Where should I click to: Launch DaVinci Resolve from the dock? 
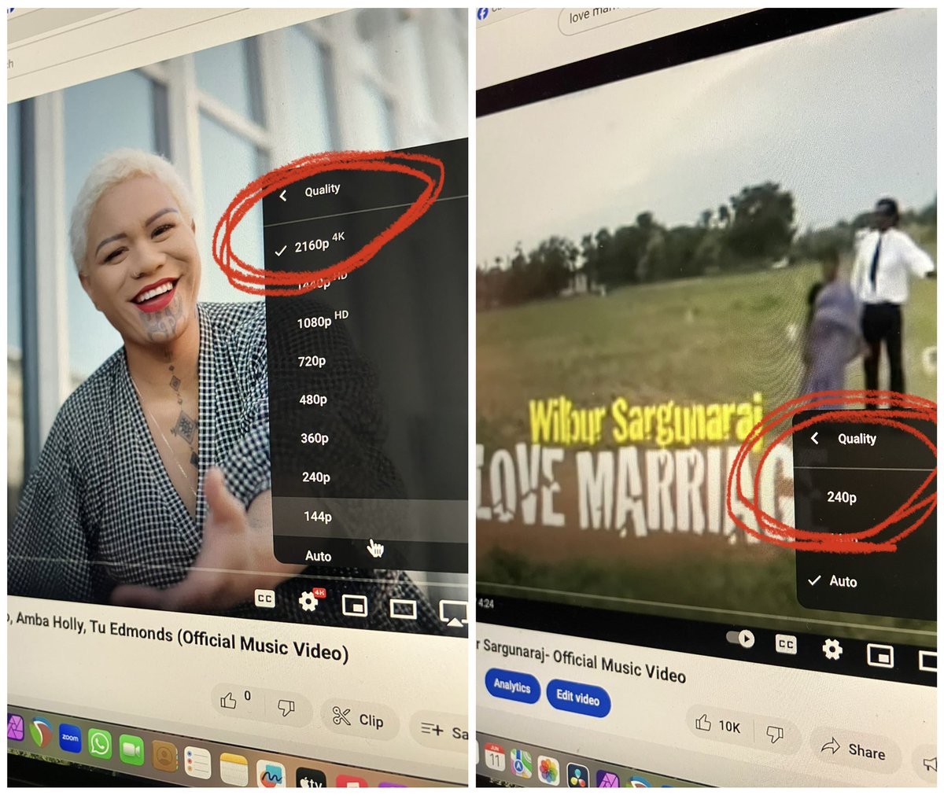(579, 775)
